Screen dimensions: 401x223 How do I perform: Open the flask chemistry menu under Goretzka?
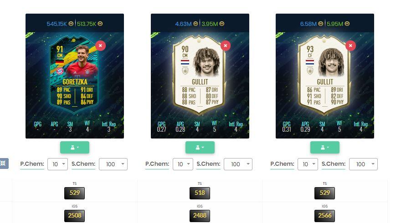75,147
